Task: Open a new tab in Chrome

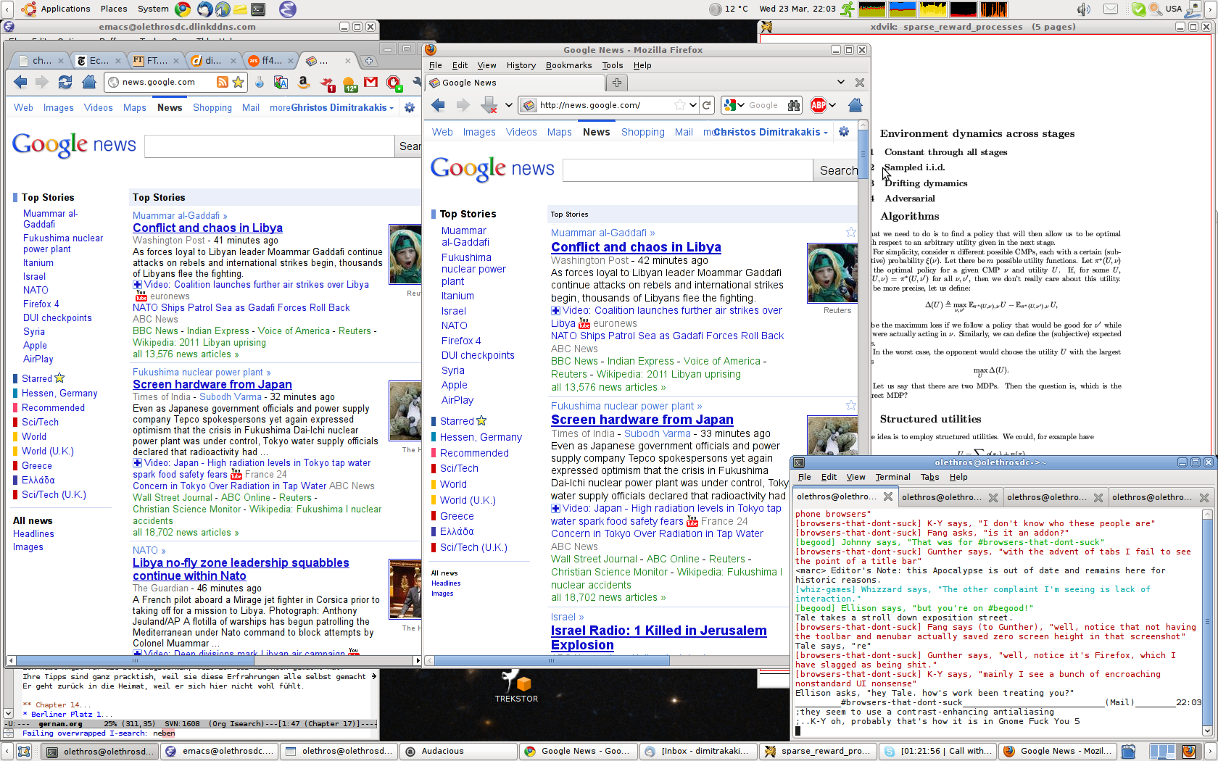Action: pos(369,61)
